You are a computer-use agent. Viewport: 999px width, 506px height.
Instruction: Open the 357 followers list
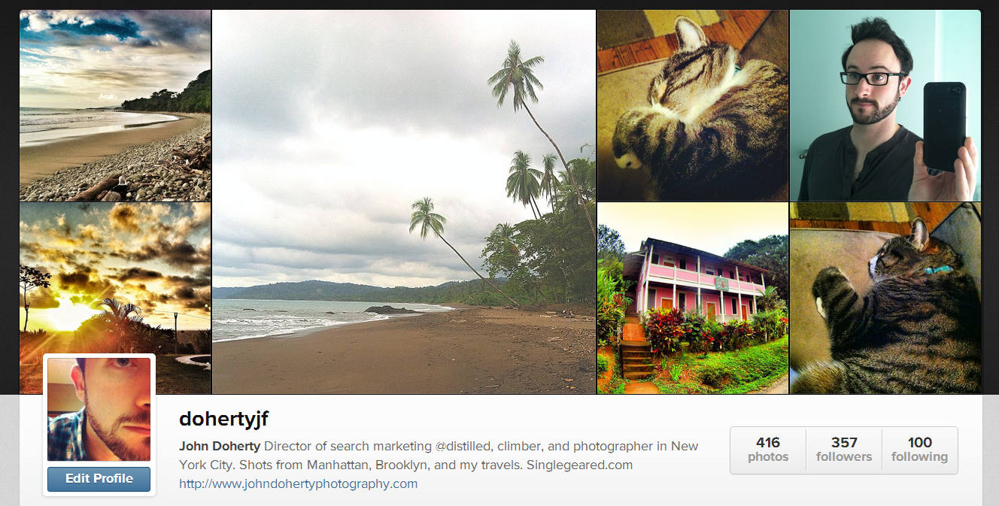tap(844, 450)
